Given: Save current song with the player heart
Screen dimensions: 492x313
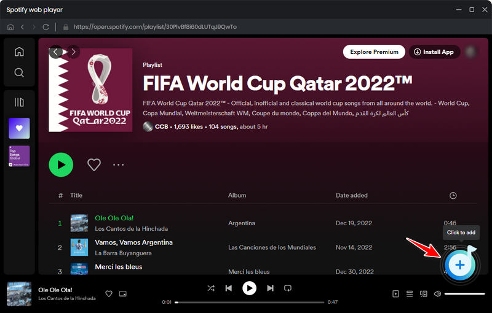Looking at the screenshot, I should point(109,293).
